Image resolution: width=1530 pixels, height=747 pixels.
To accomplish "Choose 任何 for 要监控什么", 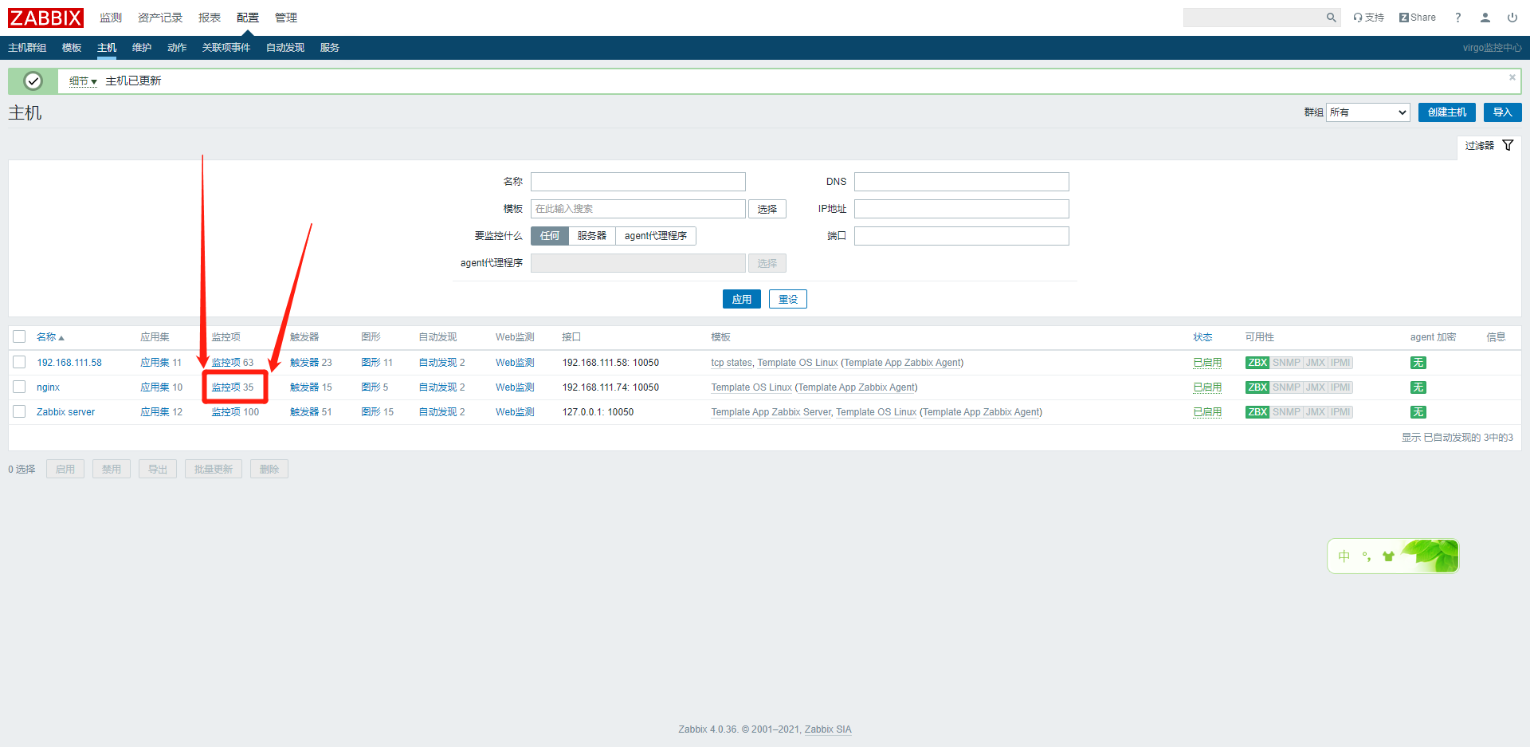I will tap(550, 236).
